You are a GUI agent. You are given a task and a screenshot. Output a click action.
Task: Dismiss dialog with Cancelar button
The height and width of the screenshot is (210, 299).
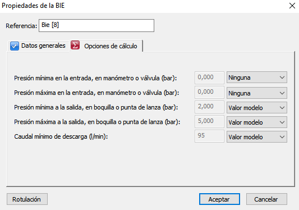[x=266, y=199]
